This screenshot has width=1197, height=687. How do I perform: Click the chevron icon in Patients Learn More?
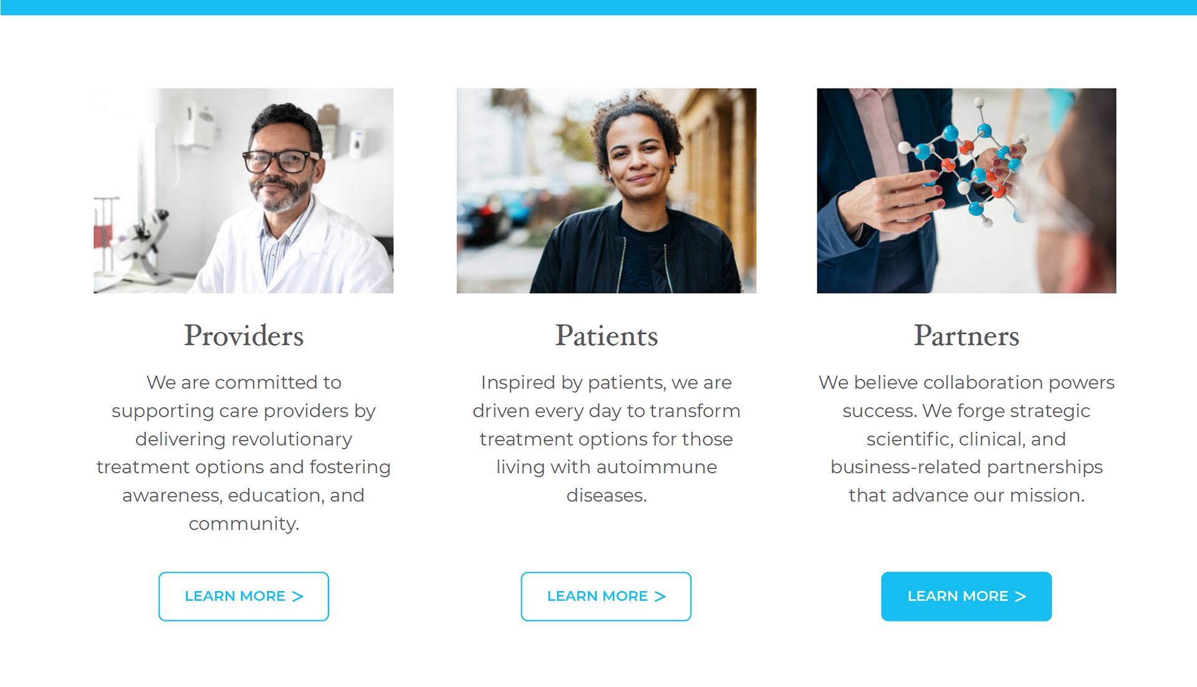coord(660,597)
